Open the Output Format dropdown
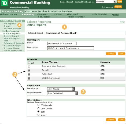Viewport: 126px width, 124px height. (62, 93)
